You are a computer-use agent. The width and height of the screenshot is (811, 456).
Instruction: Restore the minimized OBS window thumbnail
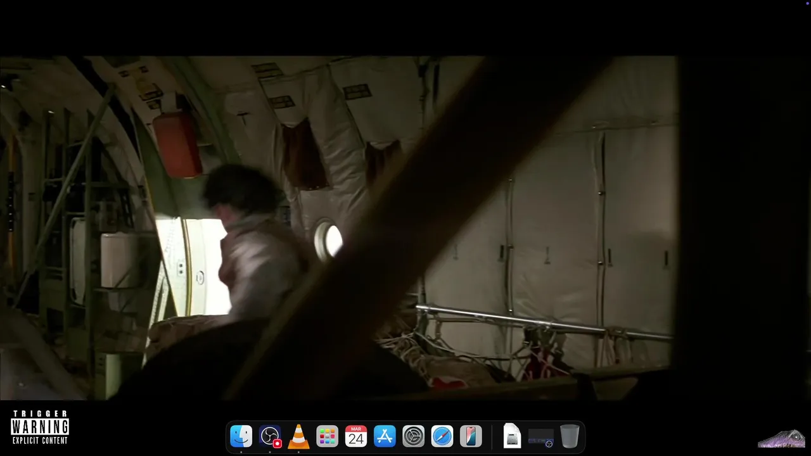tap(541, 437)
